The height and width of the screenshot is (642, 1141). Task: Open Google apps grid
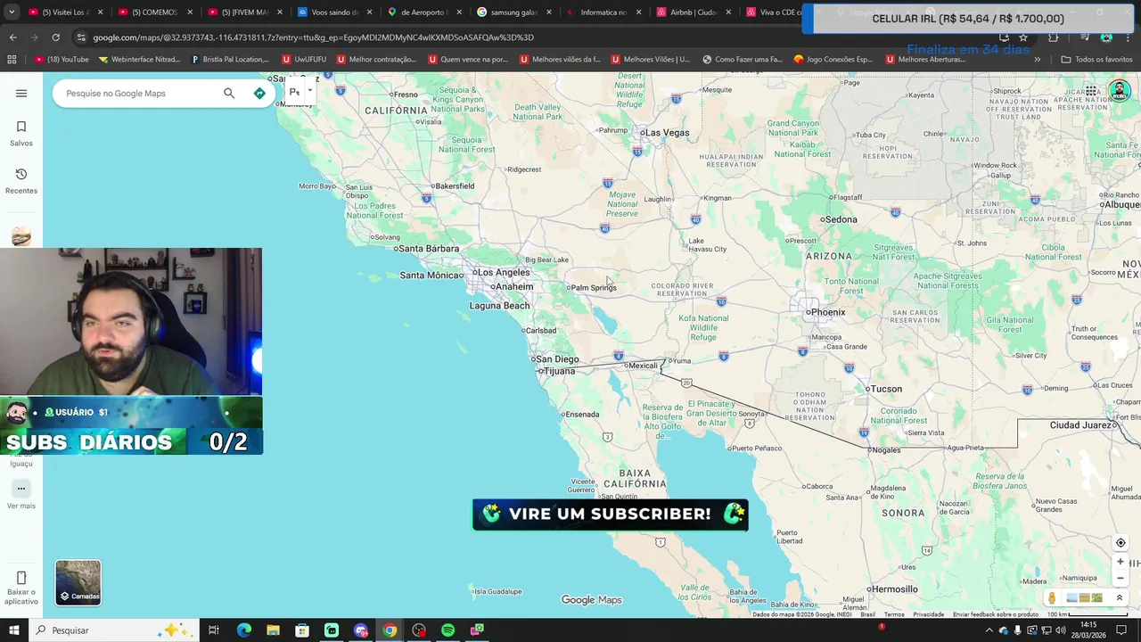(1091, 91)
